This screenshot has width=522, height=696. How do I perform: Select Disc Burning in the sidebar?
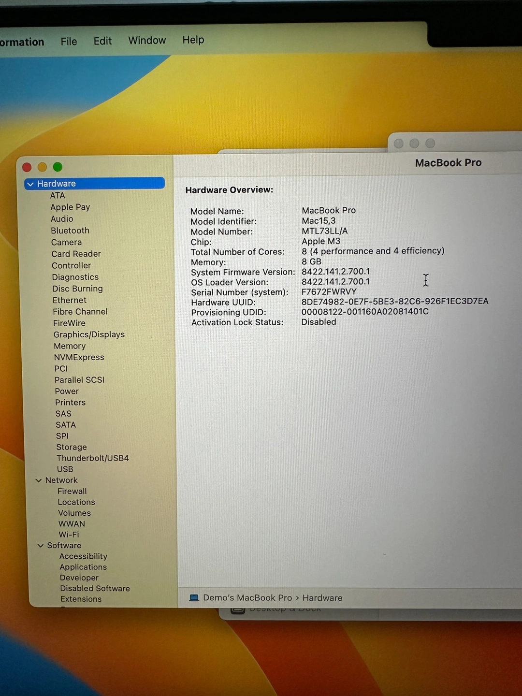tap(77, 289)
